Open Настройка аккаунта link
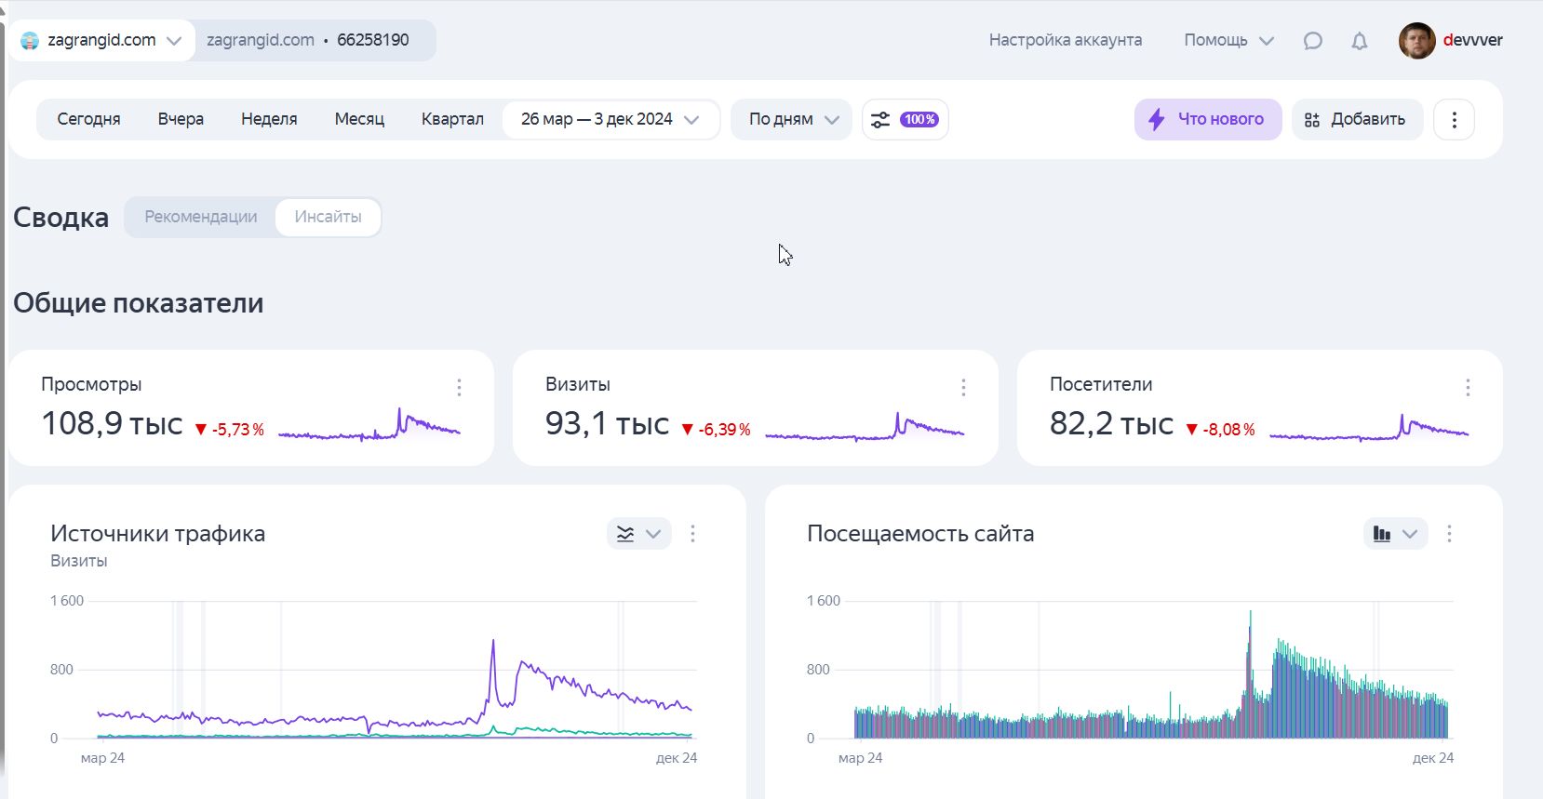This screenshot has width=1543, height=799. (x=1065, y=41)
